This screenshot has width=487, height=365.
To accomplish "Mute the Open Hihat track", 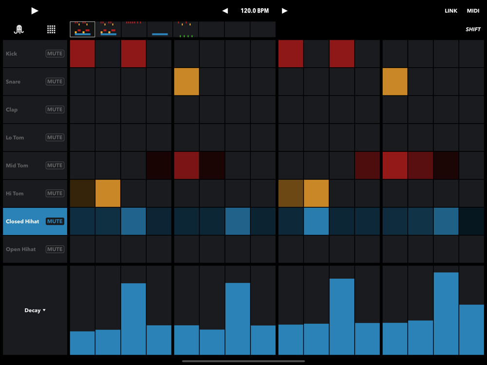I will (55, 249).
